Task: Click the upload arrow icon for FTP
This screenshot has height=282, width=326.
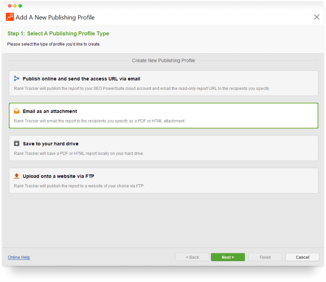Action: (17, 176)
